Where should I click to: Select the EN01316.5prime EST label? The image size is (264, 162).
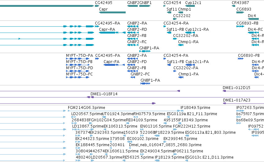coord(156,126)
